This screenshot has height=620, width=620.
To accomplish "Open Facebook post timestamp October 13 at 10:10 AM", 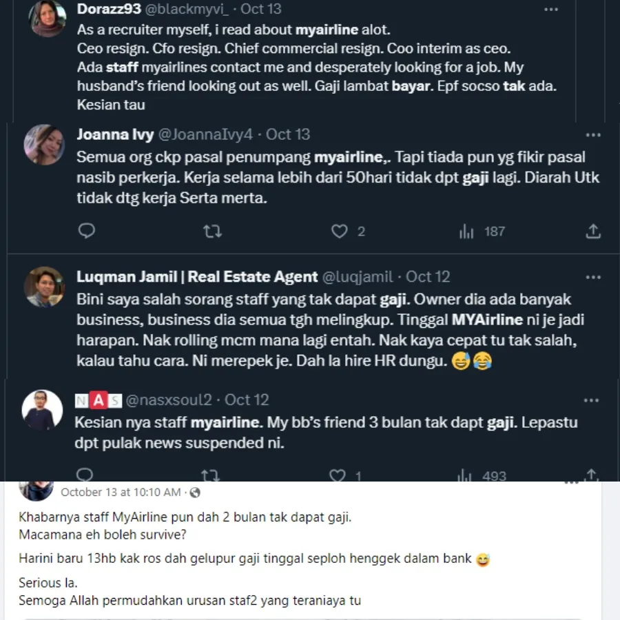I will tap(121, 493).
